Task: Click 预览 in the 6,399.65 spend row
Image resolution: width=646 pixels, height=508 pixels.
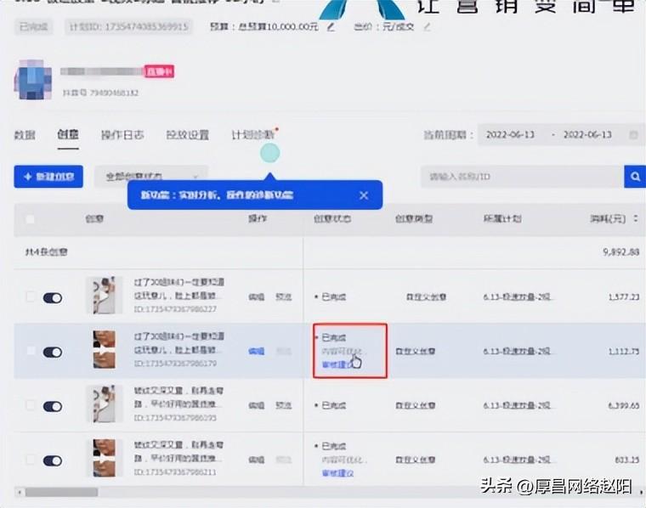Action: pos(283,405)
